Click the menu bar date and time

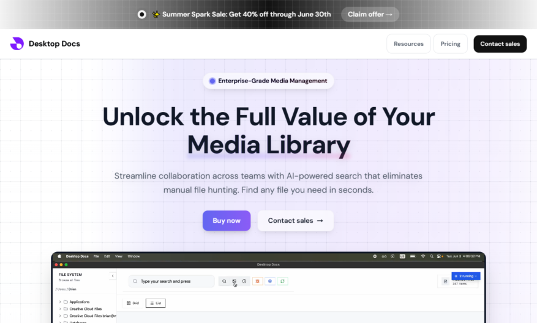pyautogui.click(x=464, y=256)
